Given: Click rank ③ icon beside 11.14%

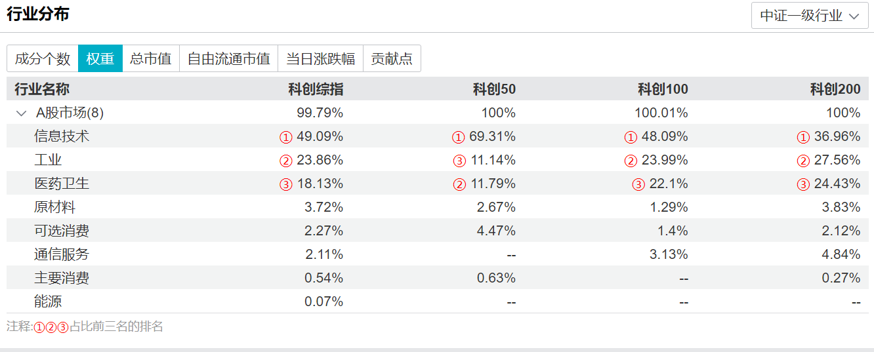Looking at the screenshot, I should pos(458,161).
